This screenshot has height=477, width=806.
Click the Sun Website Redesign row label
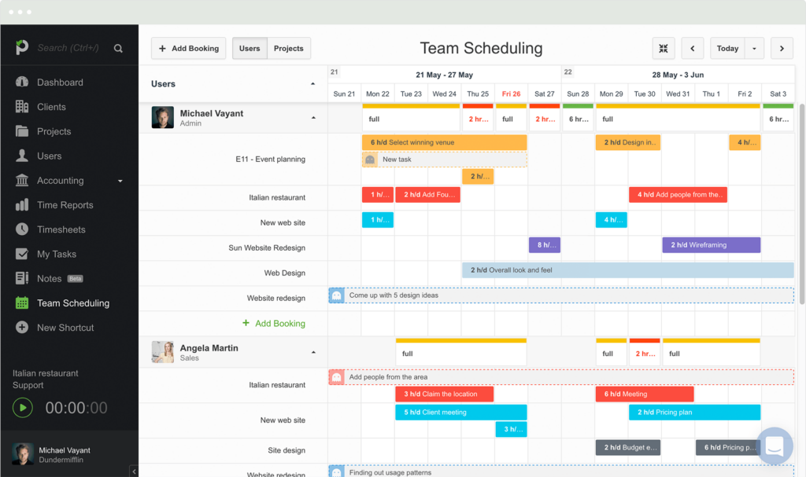[267, 248]
